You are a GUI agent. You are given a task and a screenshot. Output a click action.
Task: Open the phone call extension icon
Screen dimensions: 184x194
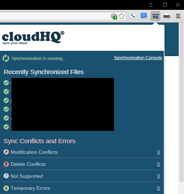coord(133,16)
